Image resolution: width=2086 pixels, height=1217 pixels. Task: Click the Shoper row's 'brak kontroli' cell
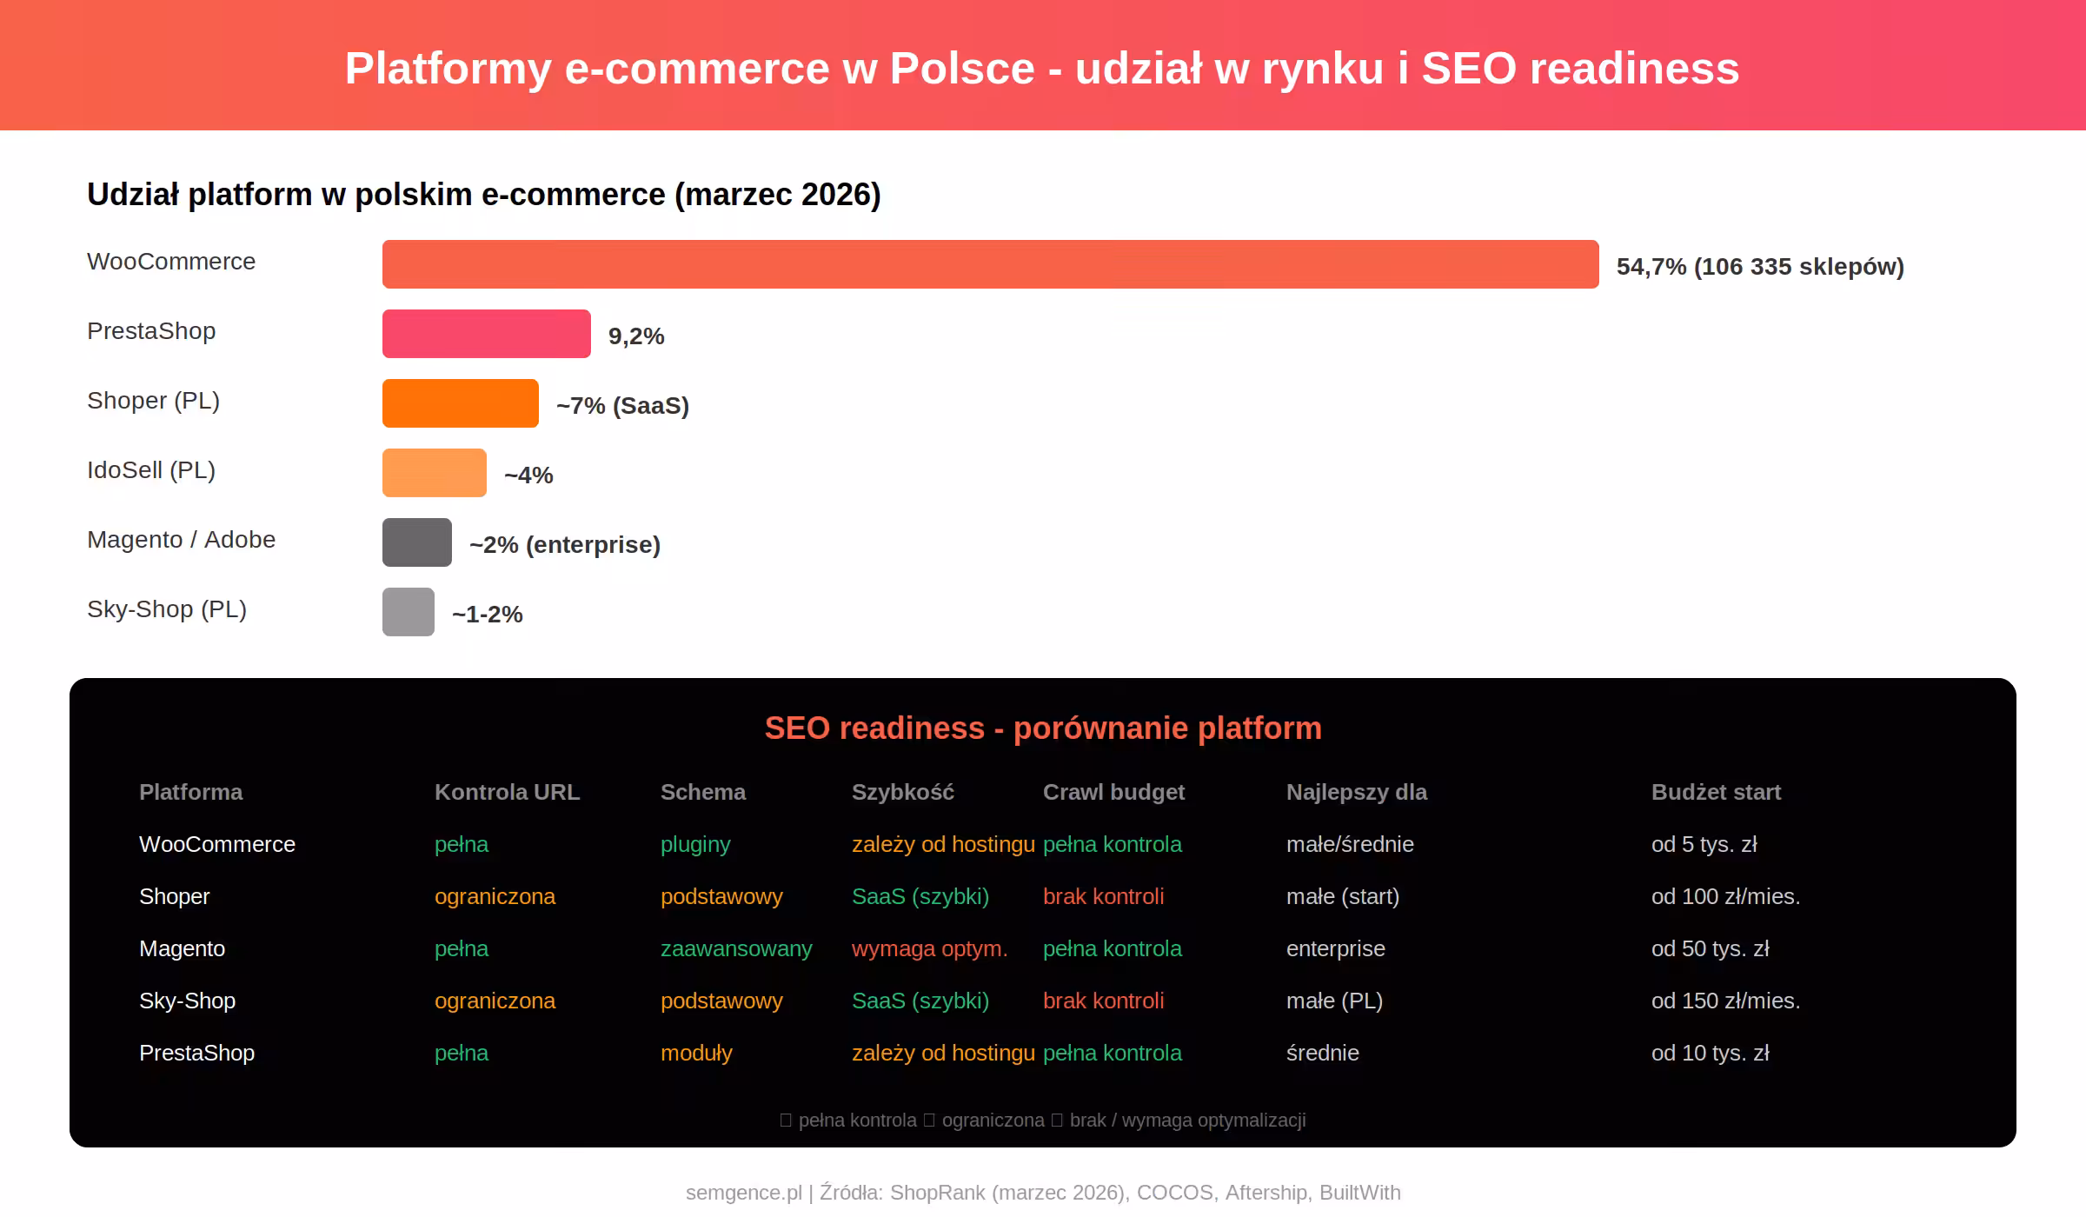1103,896
